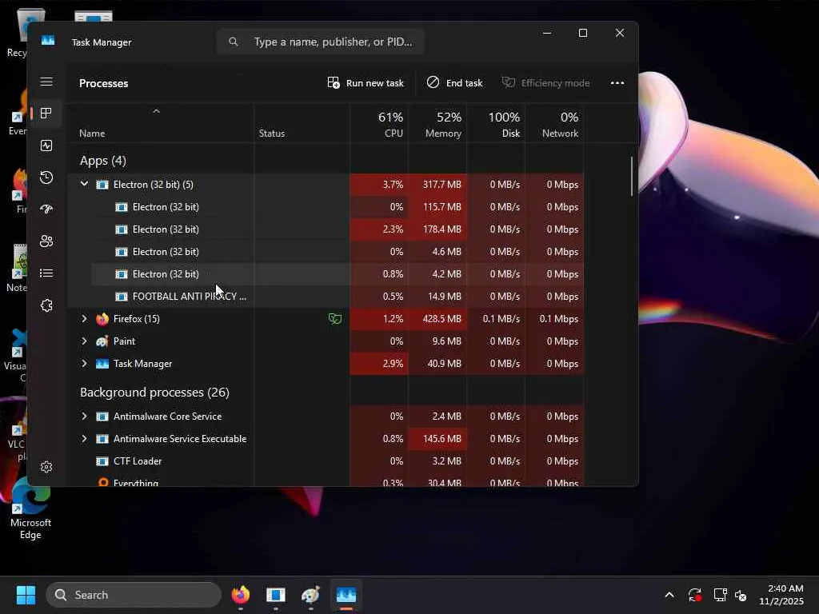The image size is (819, 614).
Task: Select the CTF Loader row
Action: (x=326, y=461)
